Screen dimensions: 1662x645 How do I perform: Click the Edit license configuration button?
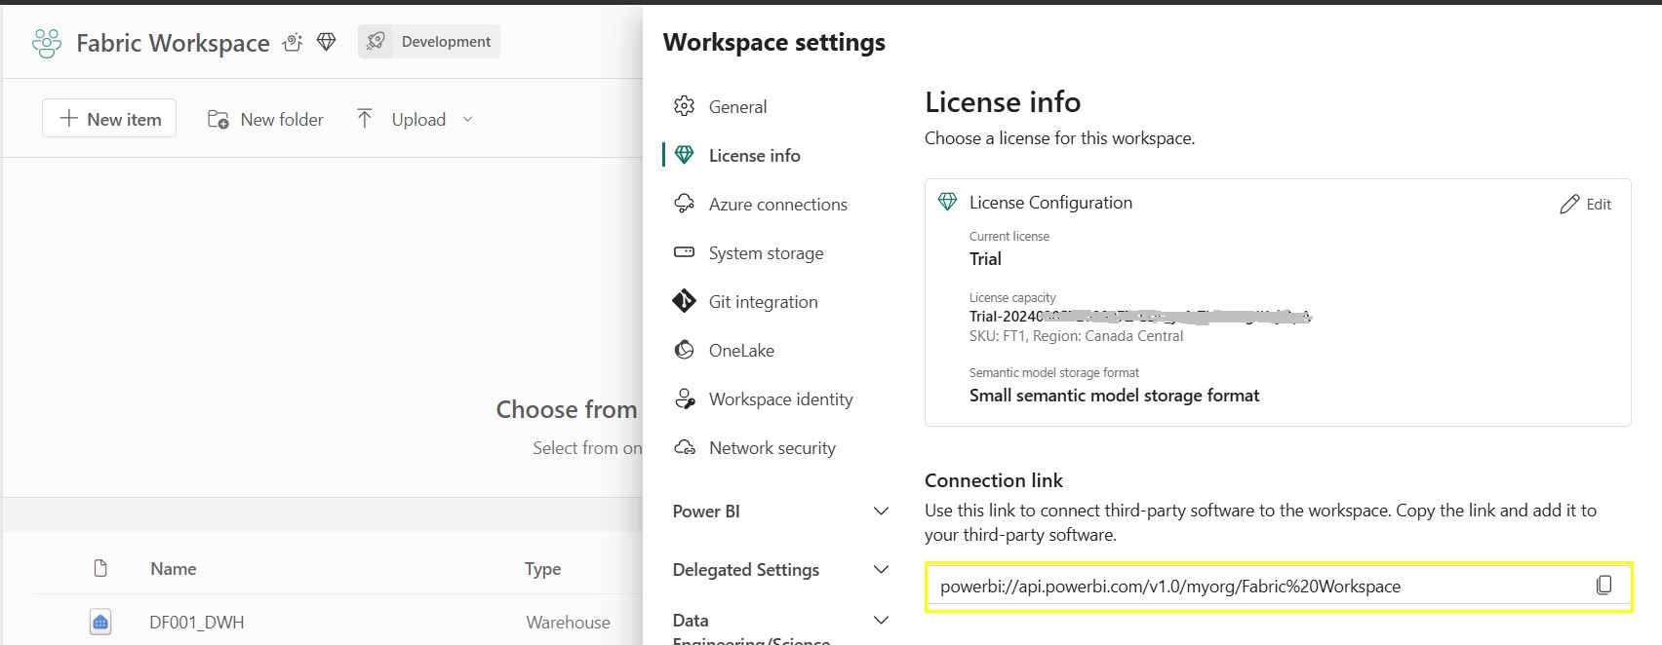[1585, 204]
